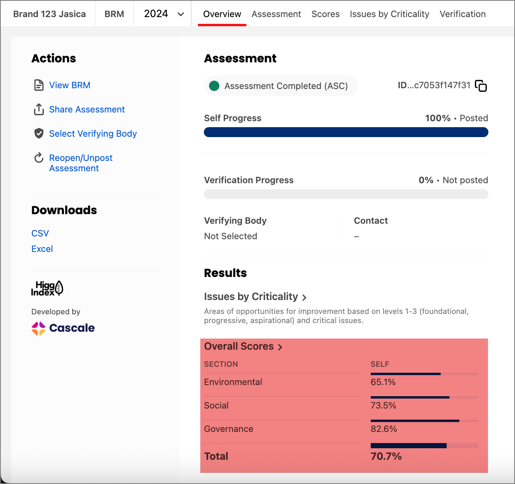Viewport: 515px width, 484px height.
Task: Copy the assessment ID with copy icon
Action: coord(481,86)
